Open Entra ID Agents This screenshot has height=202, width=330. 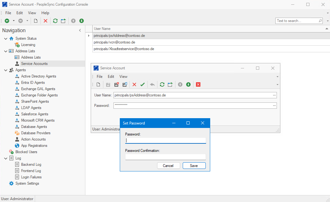click(33, 83)
